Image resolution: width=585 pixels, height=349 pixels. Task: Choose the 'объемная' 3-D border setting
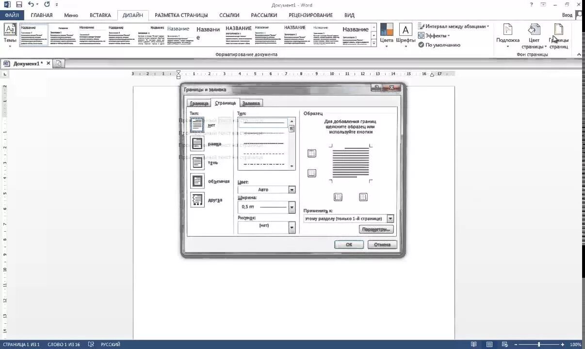197,181
